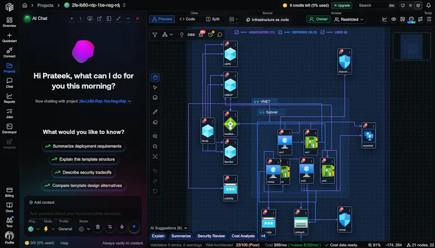This screenshot has width=435, height=248.
Task: Open chat settings sliders icon
Action: point(110,227)
